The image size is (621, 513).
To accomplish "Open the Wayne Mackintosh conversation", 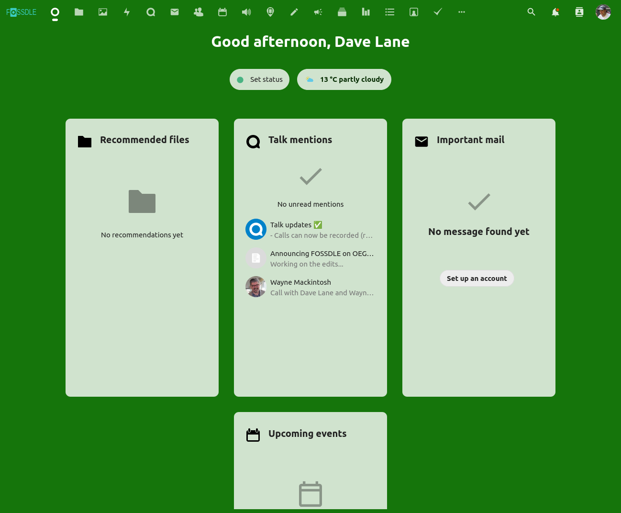I will click(310, 287).
